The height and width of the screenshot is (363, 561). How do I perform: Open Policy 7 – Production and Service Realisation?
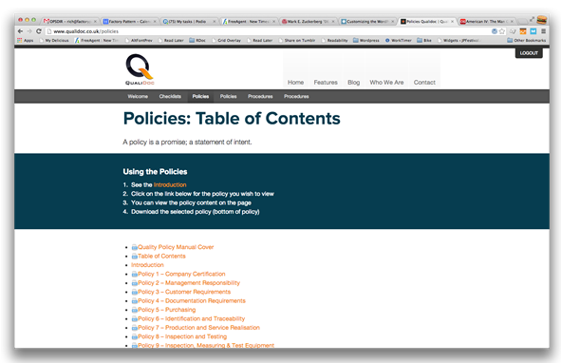tap(199, 328)
